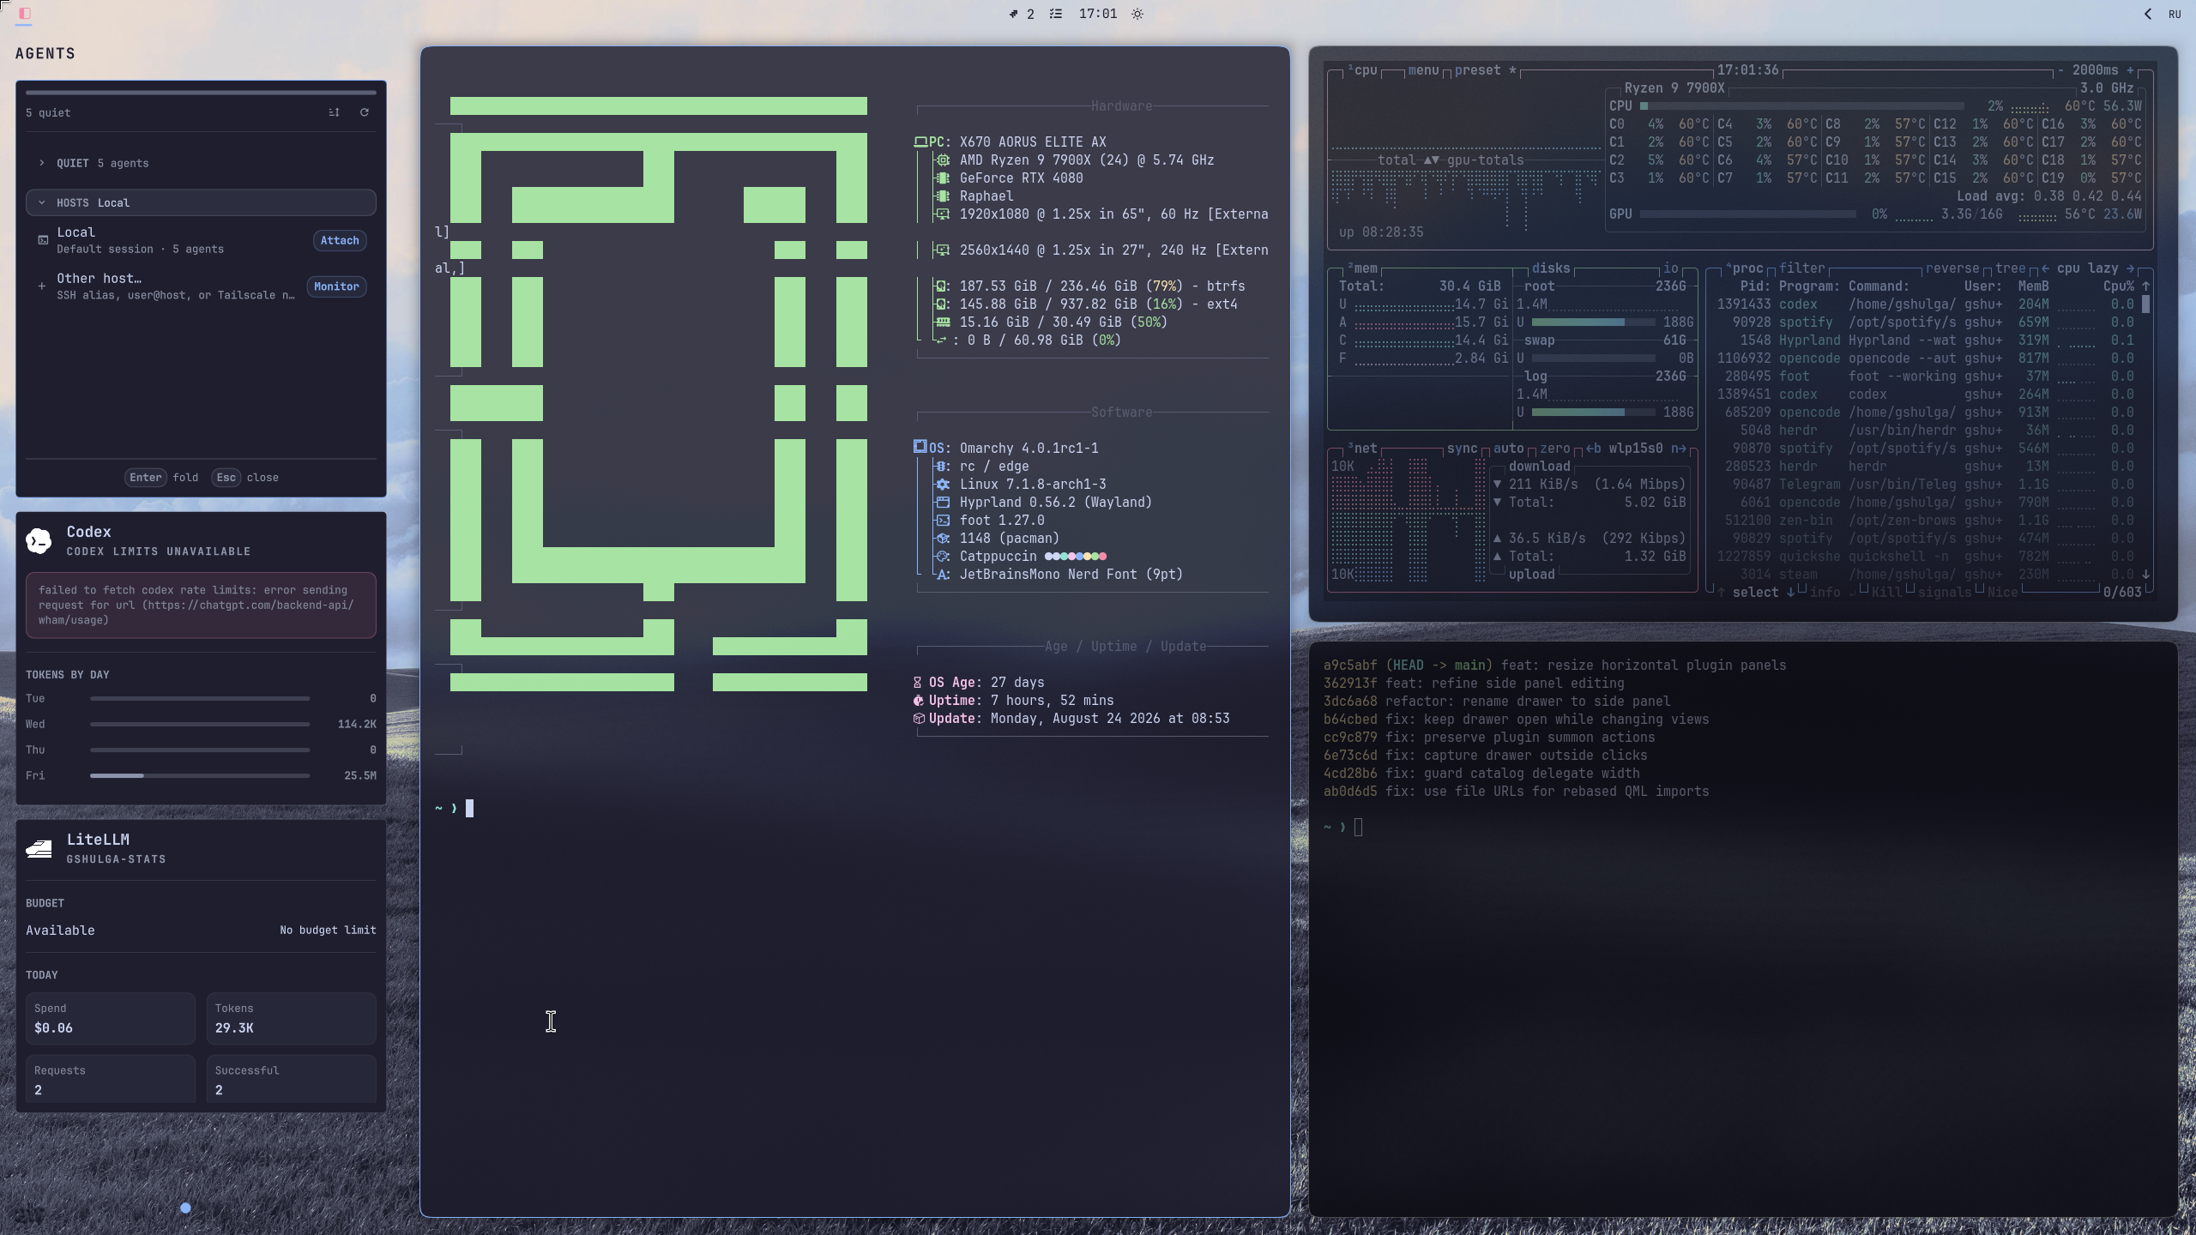Click the Friday tokens usage bar

pos(200,775)
